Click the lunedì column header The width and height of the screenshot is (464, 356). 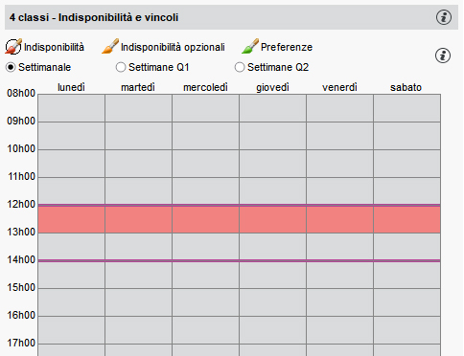tap(71, 87)
